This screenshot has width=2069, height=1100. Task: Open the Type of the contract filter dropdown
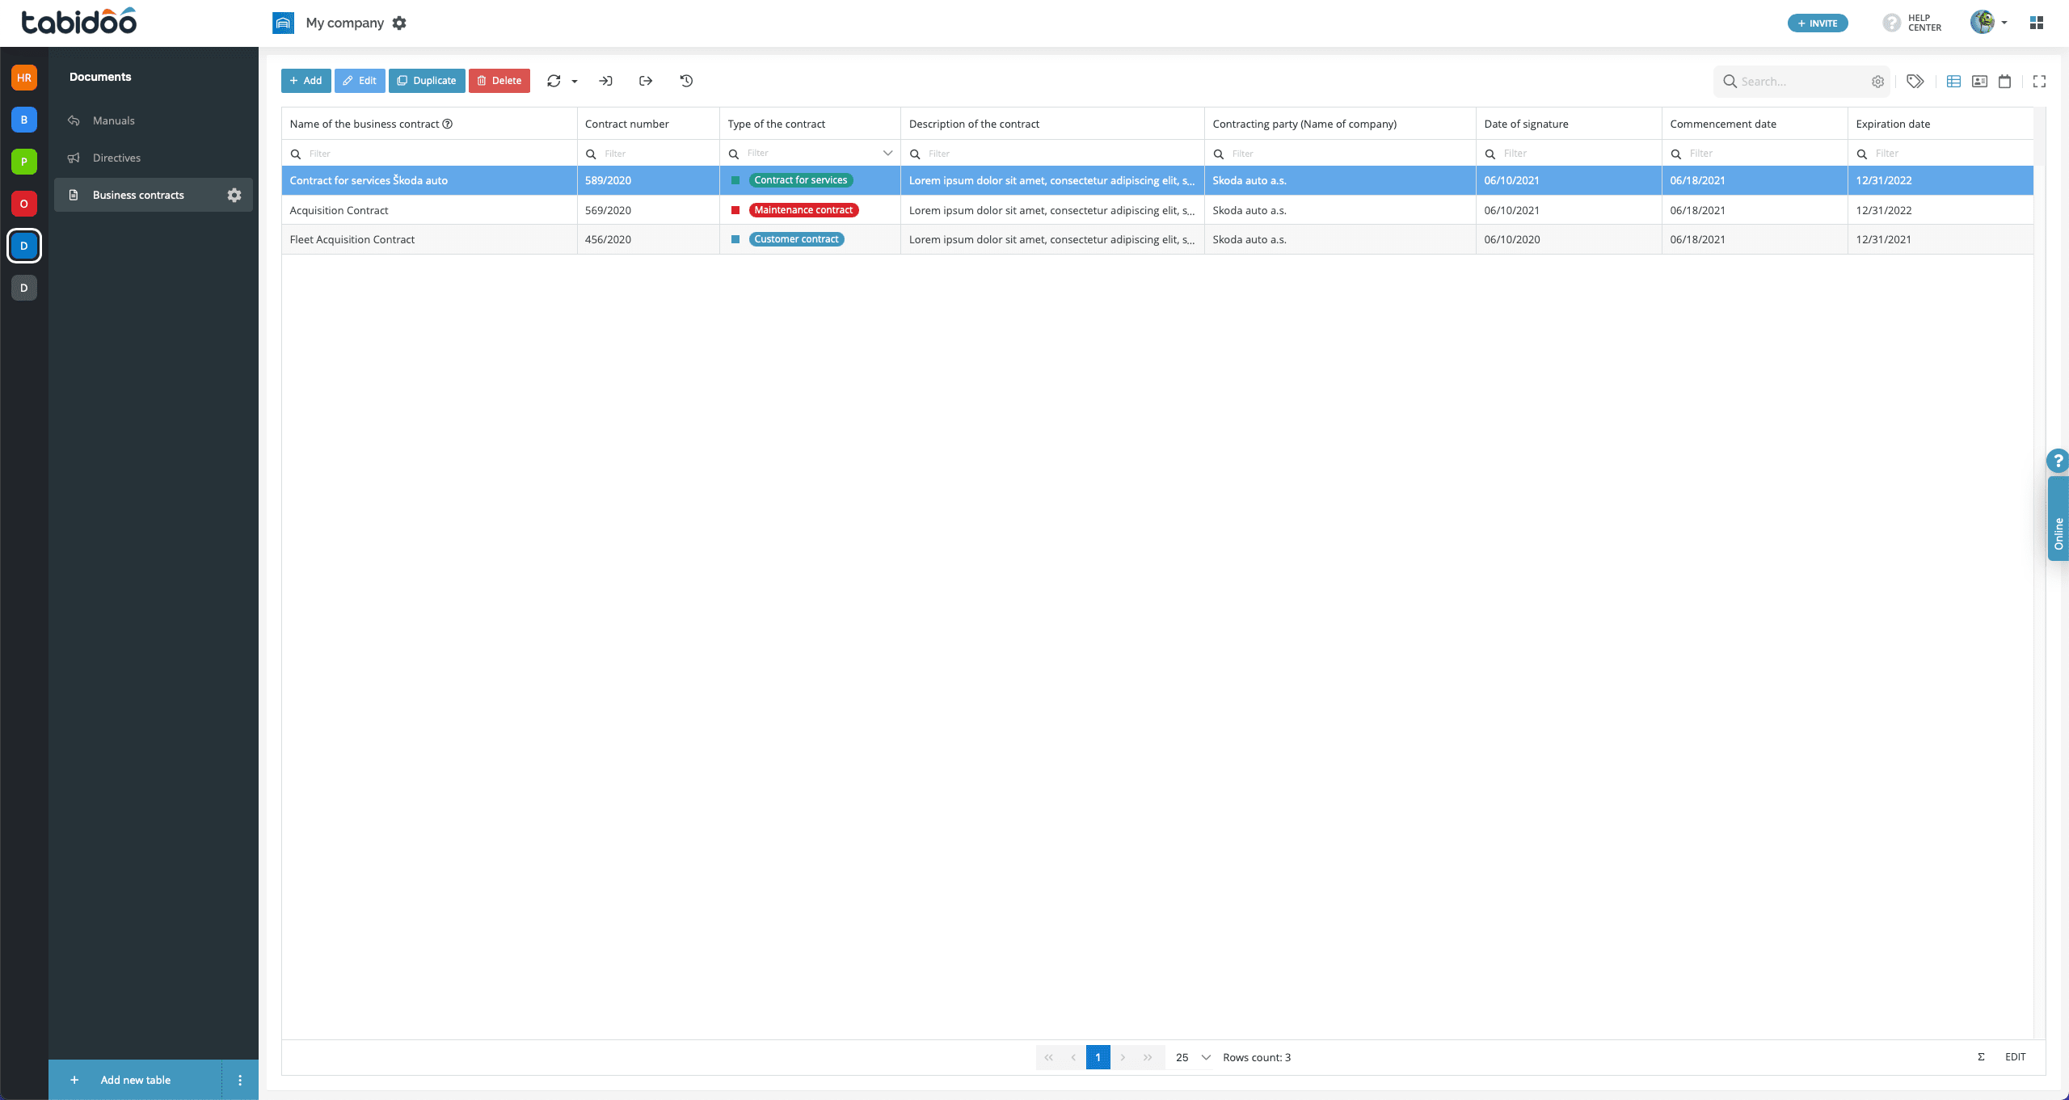tap(887, 153)
